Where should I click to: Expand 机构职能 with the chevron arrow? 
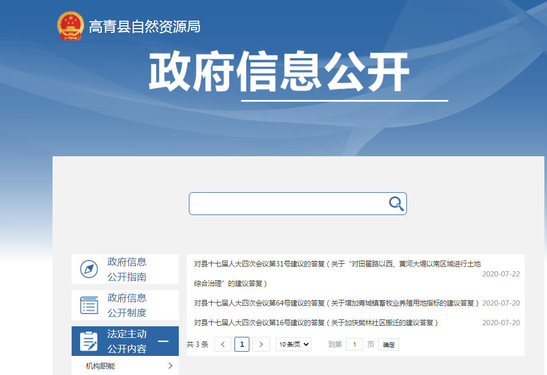[170, 365]
